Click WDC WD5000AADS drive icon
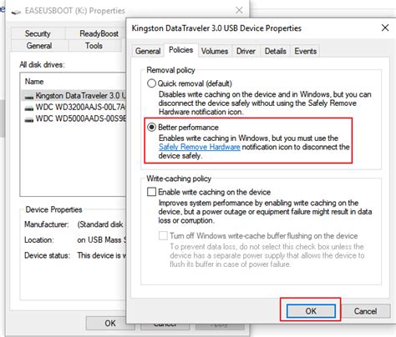 click(x=29, y=120)
